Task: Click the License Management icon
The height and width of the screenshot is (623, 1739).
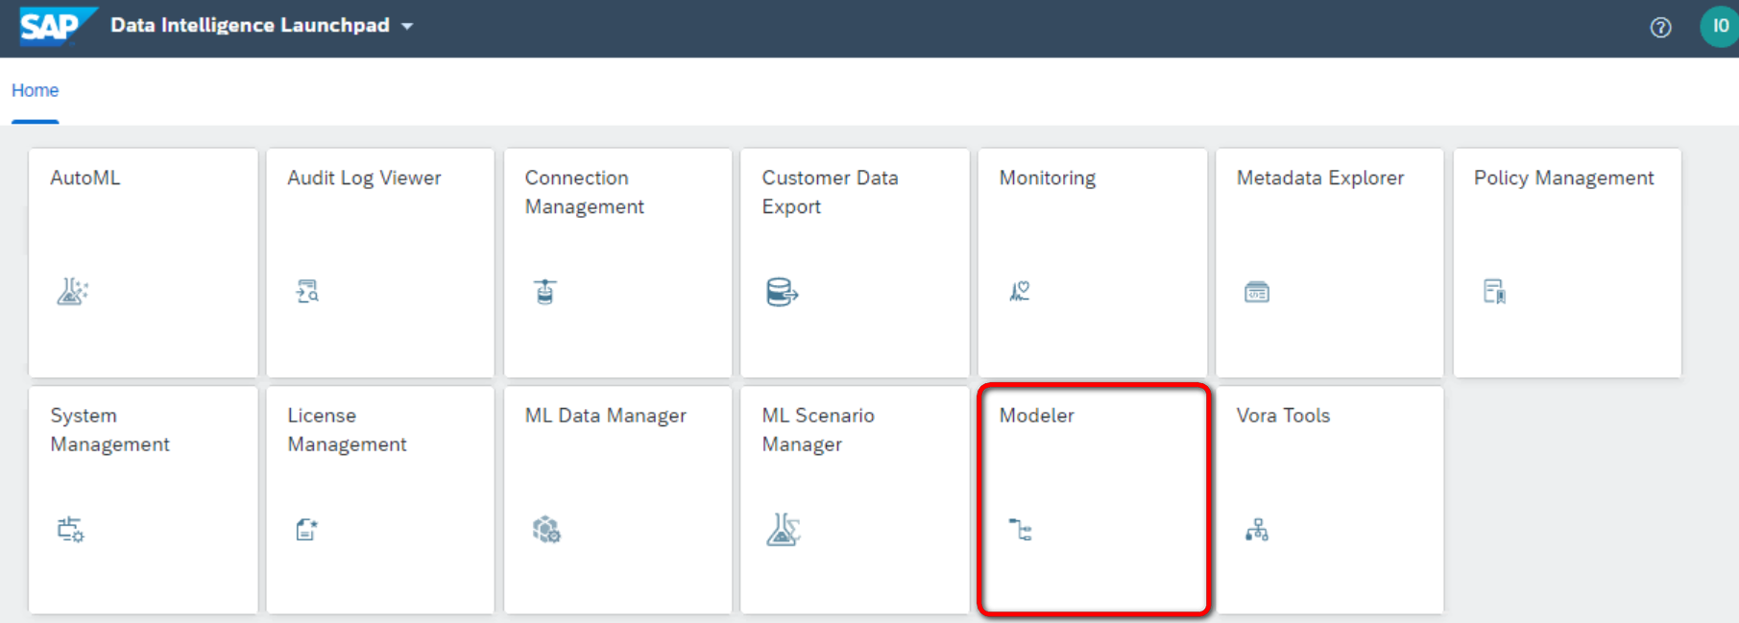Action: tap(306, 529)
